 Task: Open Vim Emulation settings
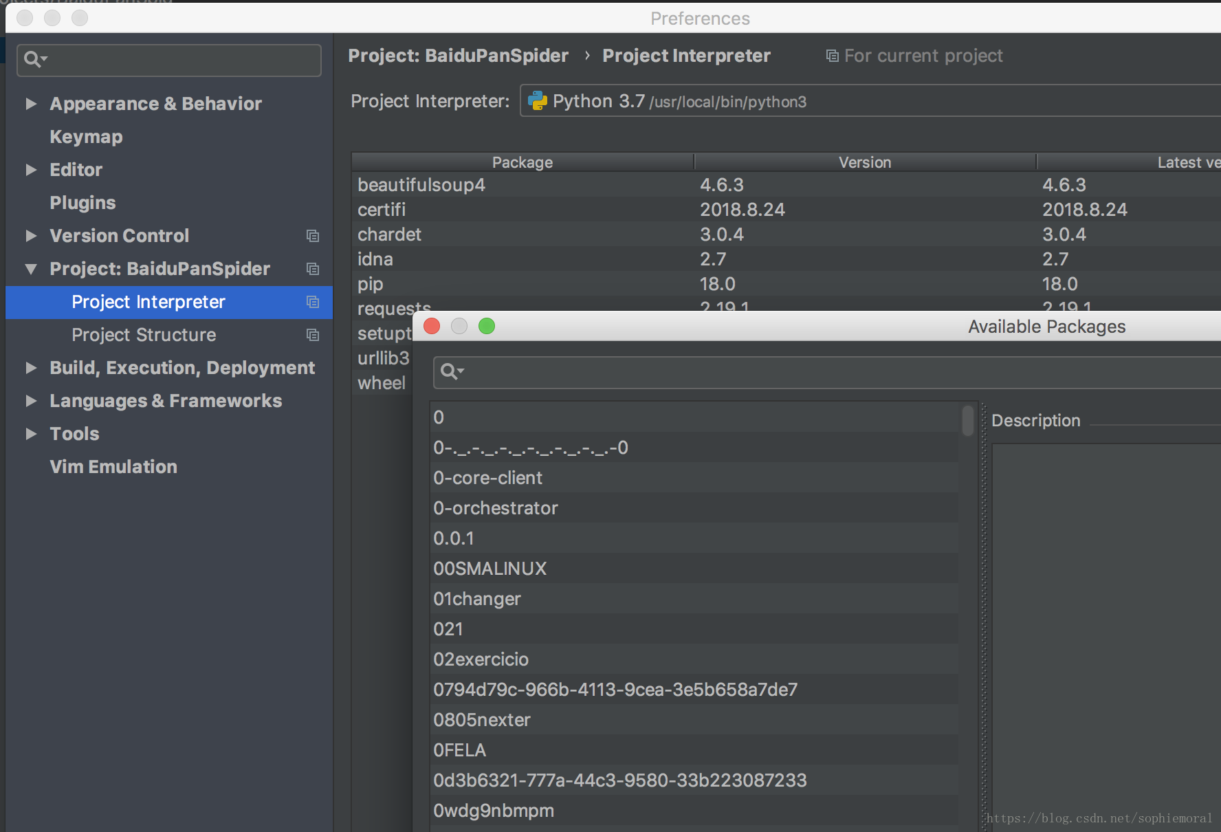pyautogui.click(x=113, y=467)
